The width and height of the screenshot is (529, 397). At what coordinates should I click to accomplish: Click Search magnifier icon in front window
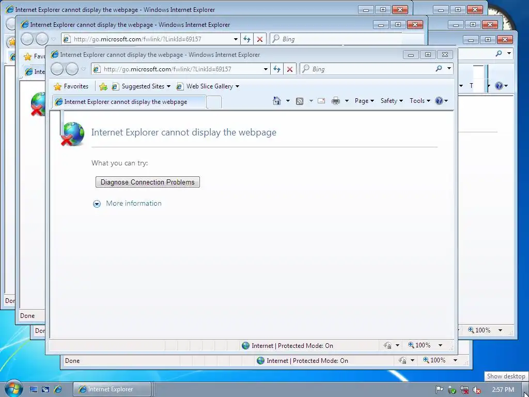[x=439, y=69]
